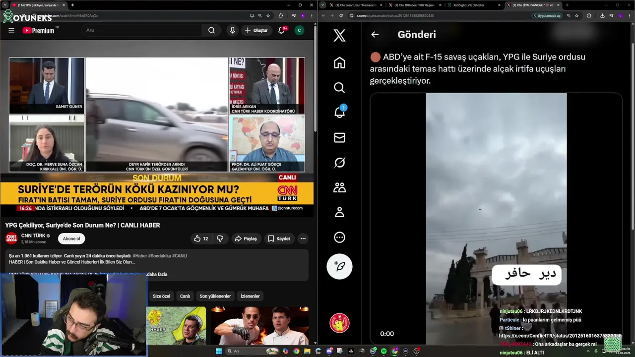Image resolution: width=635 pixels, height=357 pixels.
Task: Click the X page address bar URL
Action: point(395,15)
